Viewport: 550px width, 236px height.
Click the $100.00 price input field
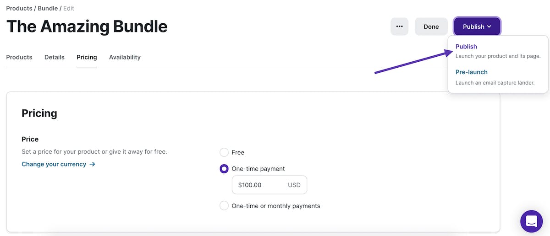pos(269,185)
